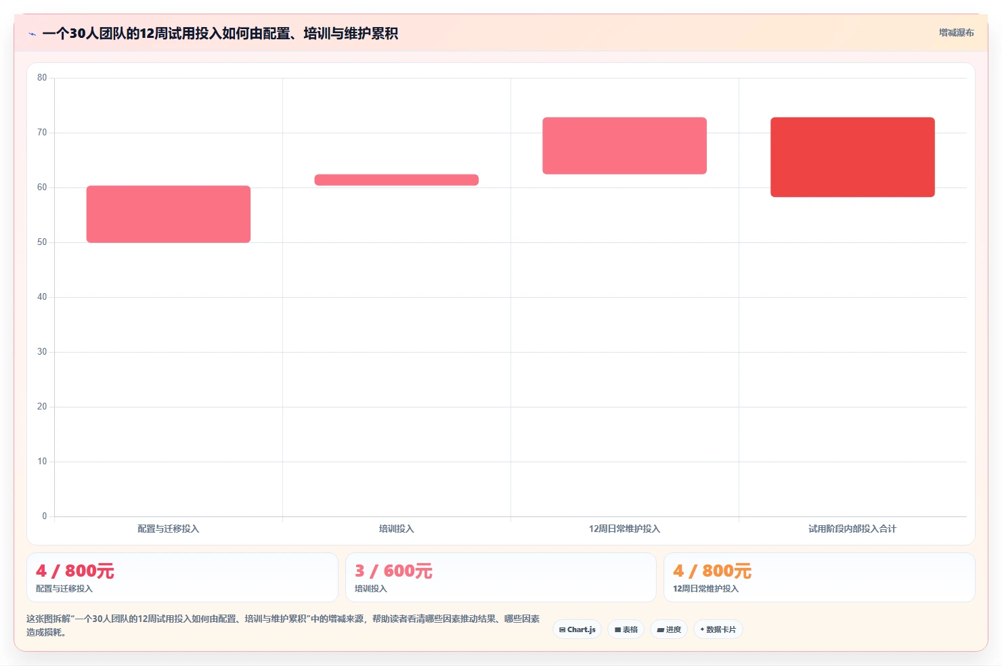1002x666 pixels.
Task: Click the 增减瀑布 label in the header
Action: [956, 32]
